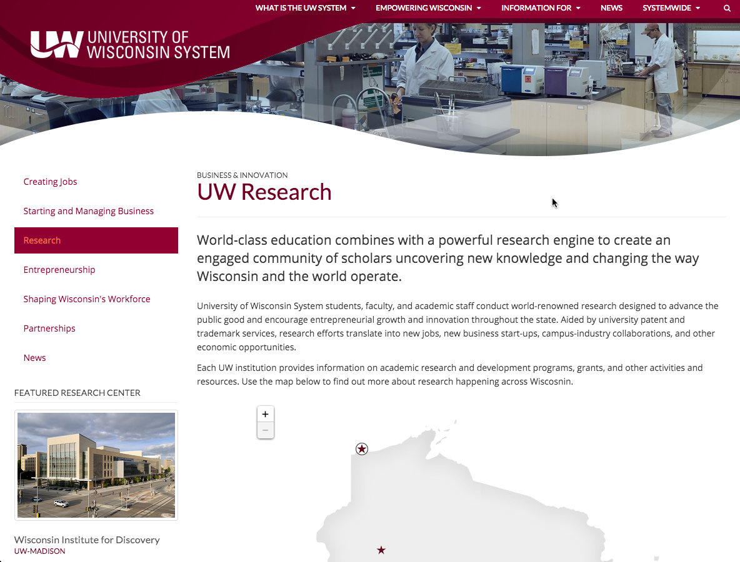Open the sidebar News link
The height and width of the screenshot is (562, 740).
(x=35, y=358)
